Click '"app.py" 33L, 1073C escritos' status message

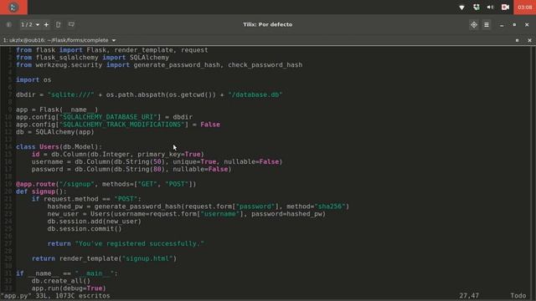55,296
